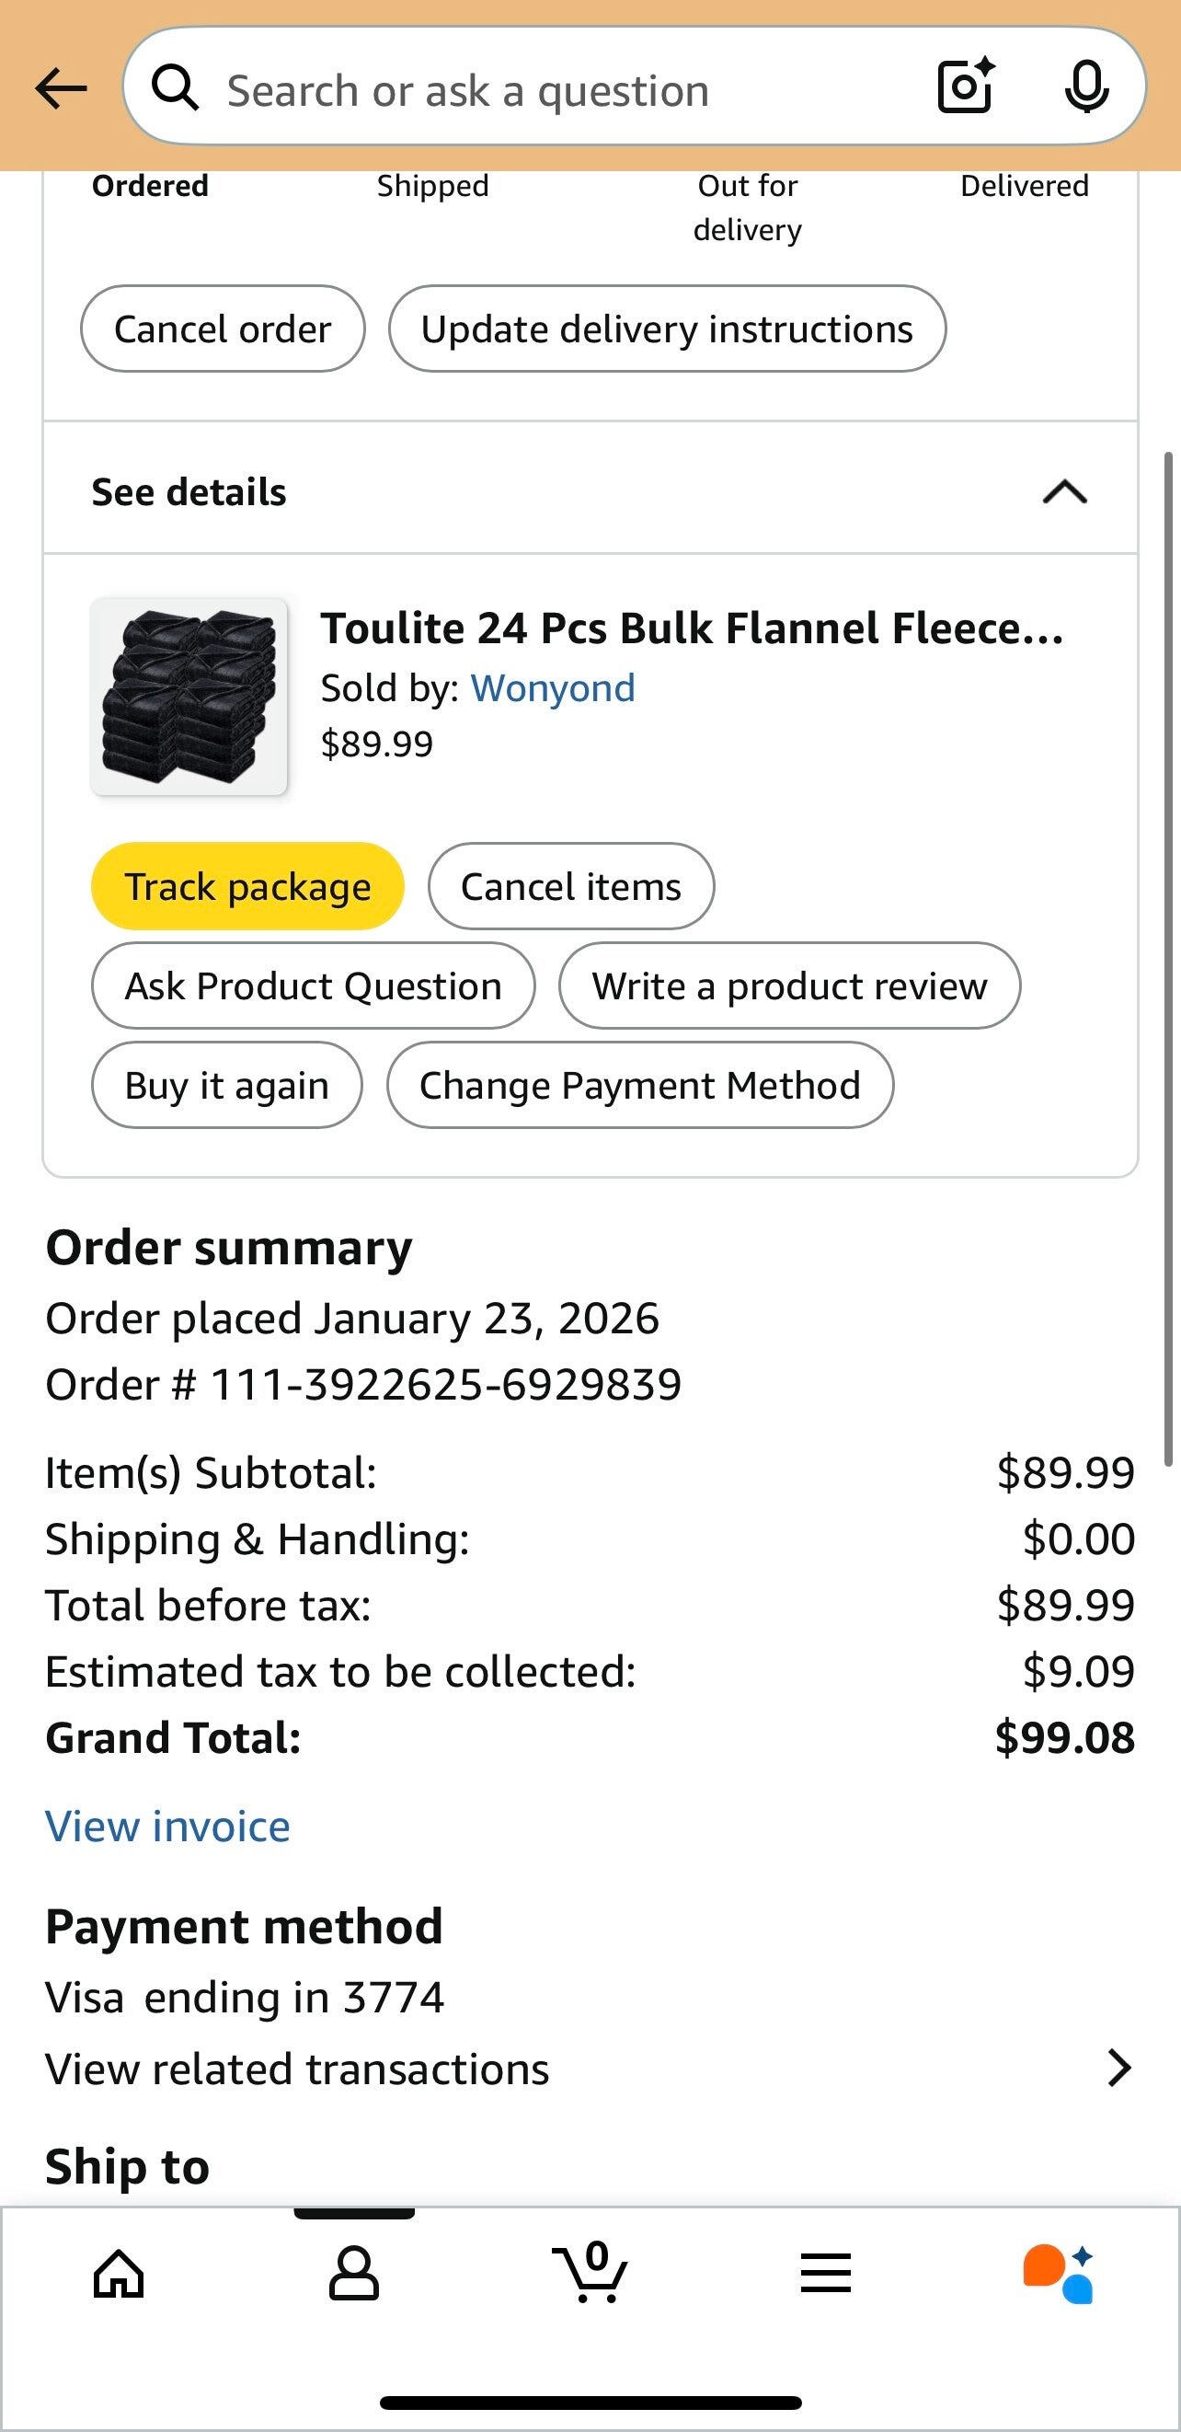Tap the flannel fleece blankets thumbnail
The width and height of the screenshot is (1181, 2432).
(189, 697)
